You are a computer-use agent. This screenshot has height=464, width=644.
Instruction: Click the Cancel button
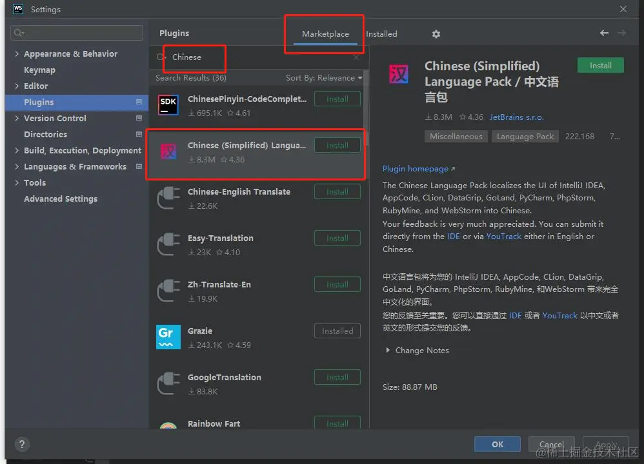tap(551, 444)
